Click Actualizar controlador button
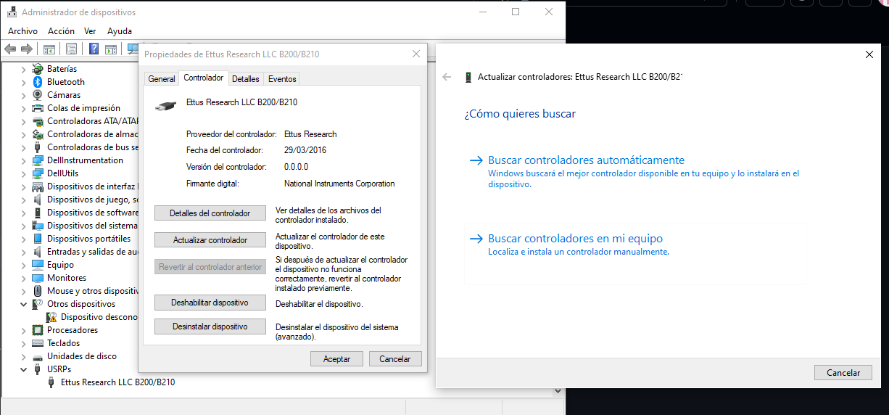 click(210, 240)
